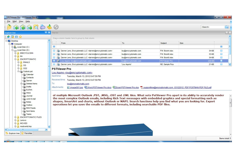Expand the Local Disk (C:) node

coord(12,47)
